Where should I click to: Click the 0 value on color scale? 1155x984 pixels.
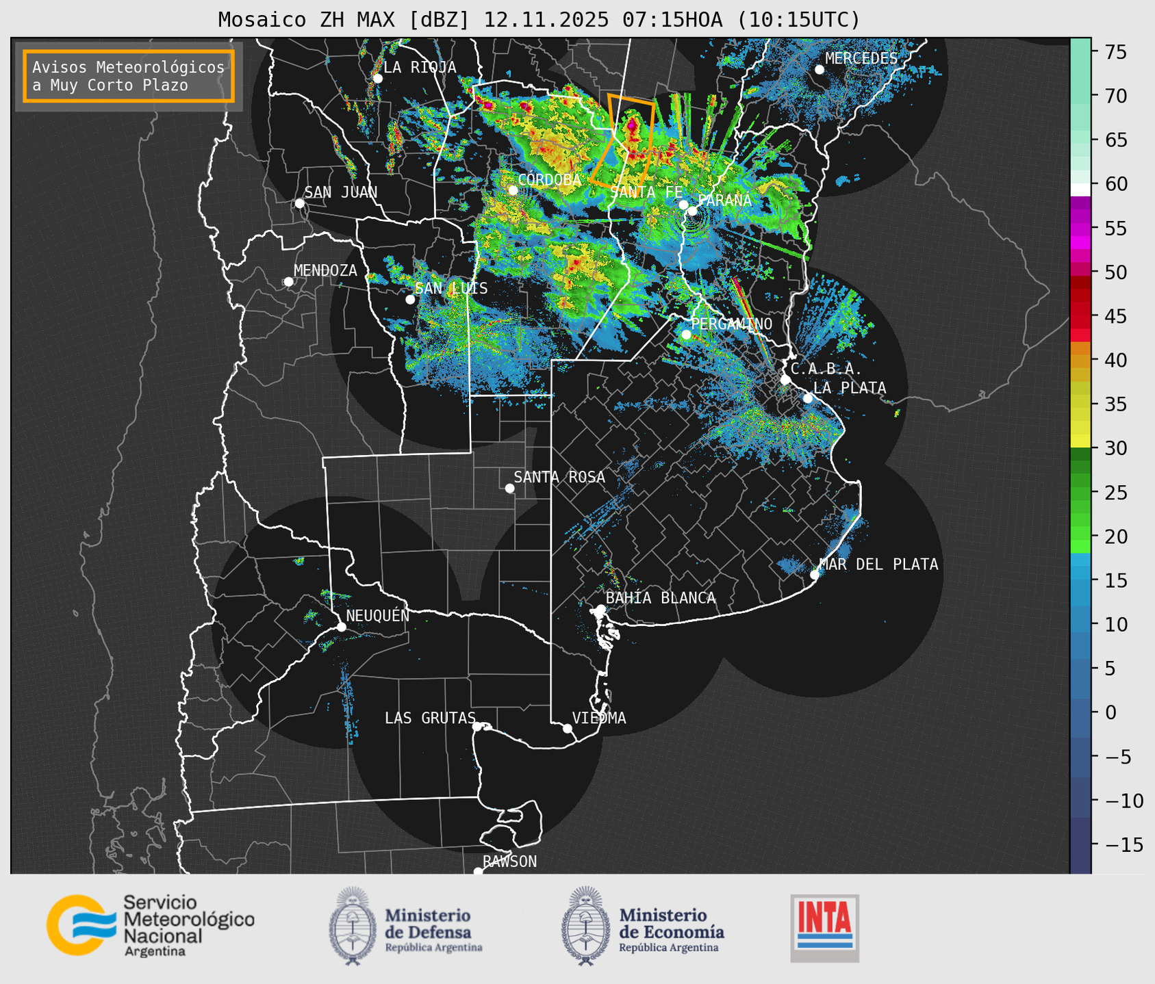pos(1110,712)
